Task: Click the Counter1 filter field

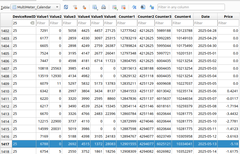Action: click(x=127, y=23)
